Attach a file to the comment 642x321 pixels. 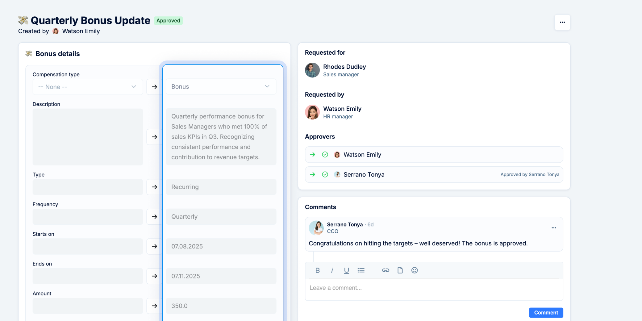click(x=400, y=270)
